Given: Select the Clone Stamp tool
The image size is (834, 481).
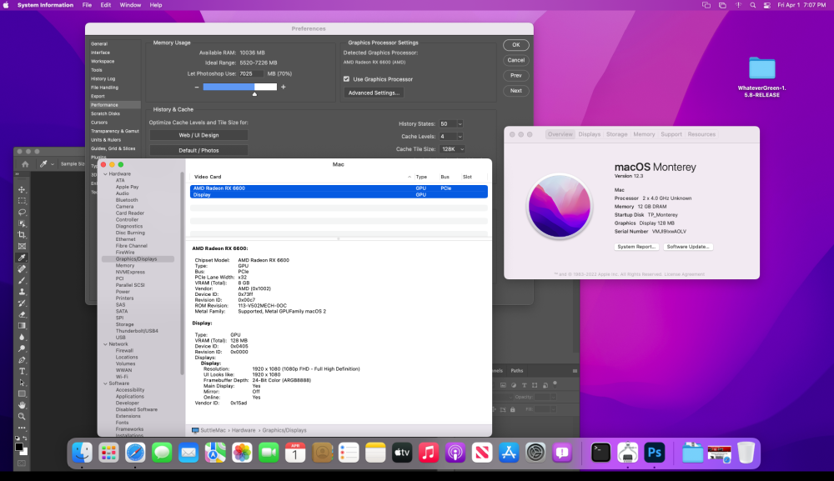Looking at the screenshot, I should pyautogui.click(x=22, y=292).
